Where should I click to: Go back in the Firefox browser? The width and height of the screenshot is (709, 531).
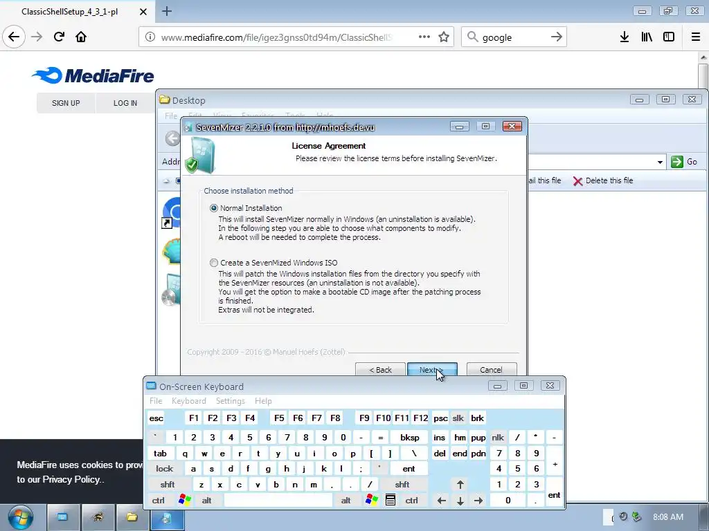(x=14, y=37)
